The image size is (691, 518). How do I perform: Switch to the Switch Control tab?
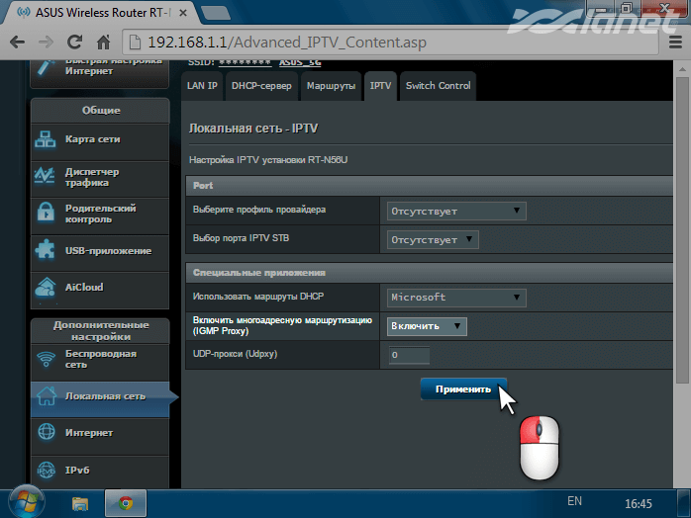click(x=438, y=86)
